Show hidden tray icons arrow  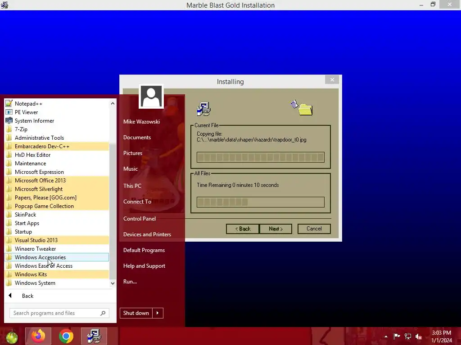[x=386, y=336]
